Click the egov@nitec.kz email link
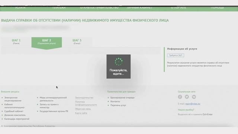The width and height of the screenshot is (238, 134). tap(193, 104)
